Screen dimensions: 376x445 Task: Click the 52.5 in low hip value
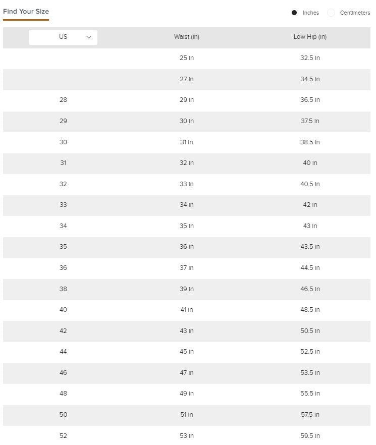click(310, 352)
